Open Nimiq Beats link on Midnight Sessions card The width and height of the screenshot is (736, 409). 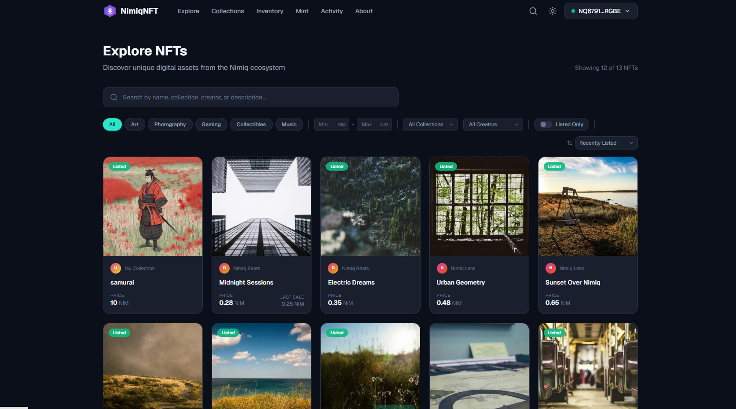246,268
